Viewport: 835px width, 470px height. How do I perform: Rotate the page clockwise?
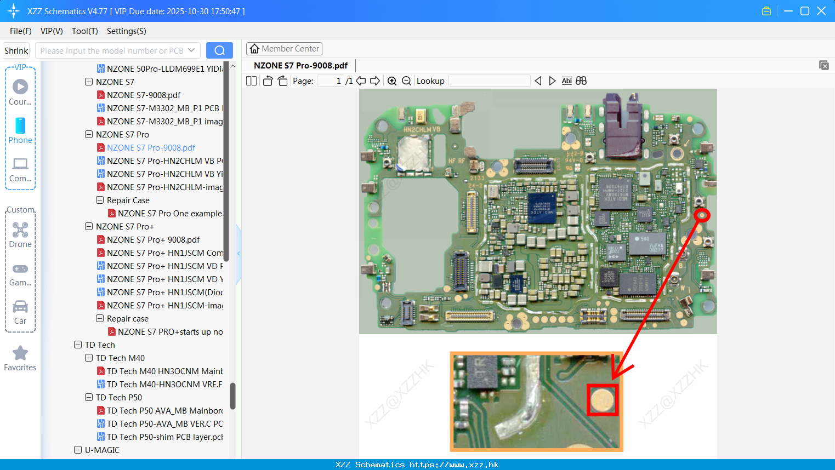coord(282,81)
